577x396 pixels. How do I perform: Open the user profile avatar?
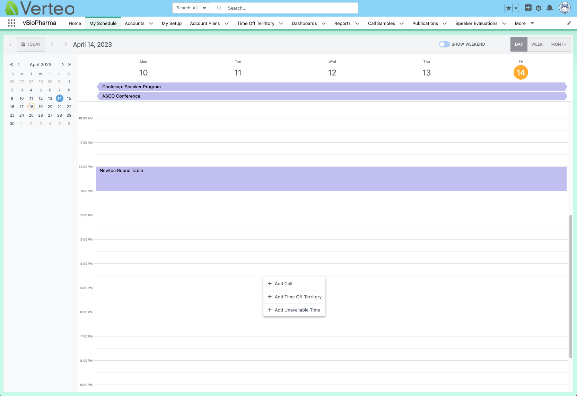(565, 8)
